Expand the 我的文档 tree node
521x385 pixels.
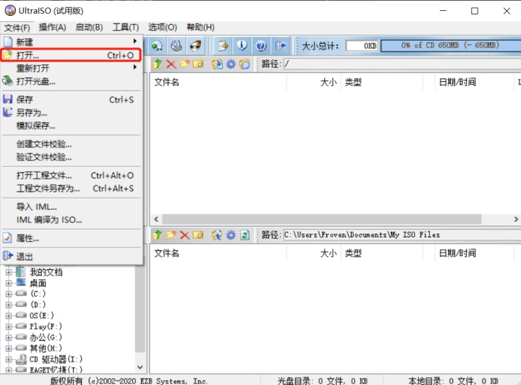(9, 272)
